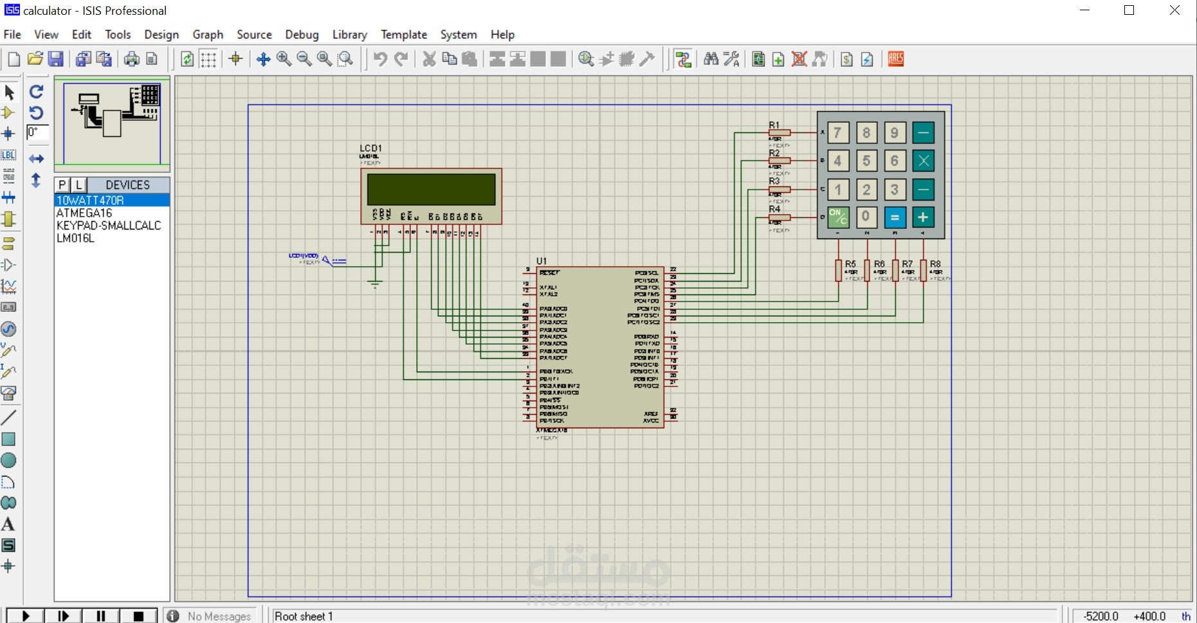Open ARES PCB layout icon
The width and height of the screenshot is (1197, 623).
click(895, 59)
